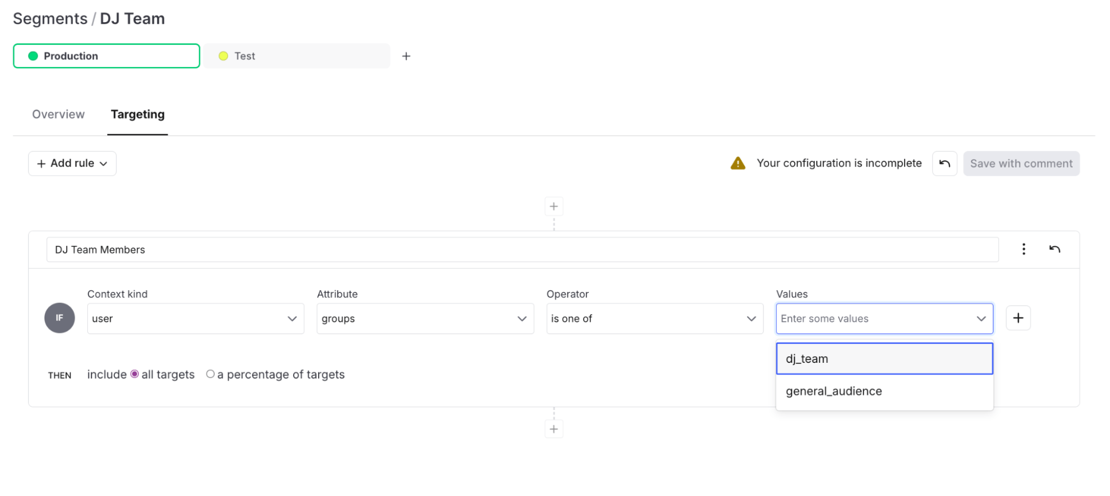This screenshot has height=496, width=1110.
Task: Switch to the Test environment
Action: (x=297, y=56)
